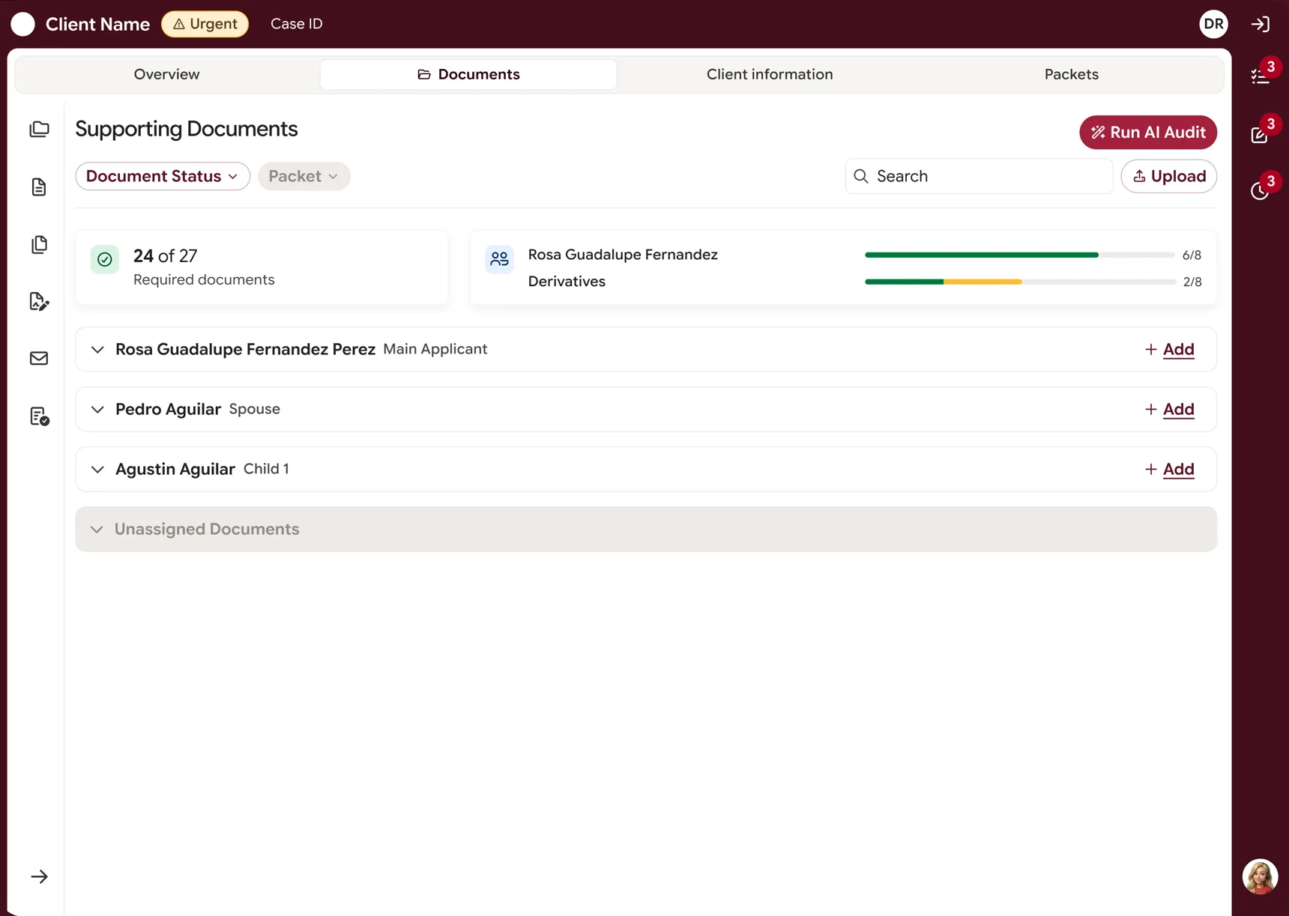
Task: Open the edit notes icon with badge
Action: click(1260, 134)
